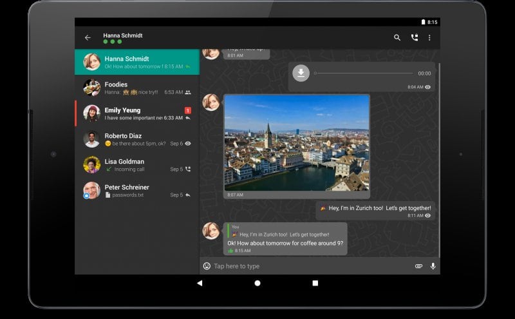Image resolution: width=515 pixels, height=319 pixels.
Task: Tap Hanna Schmidt's avatar in chat list
Action: coord(91,62)
